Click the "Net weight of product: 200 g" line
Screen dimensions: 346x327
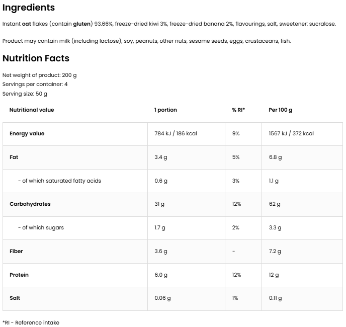[40, 75]
